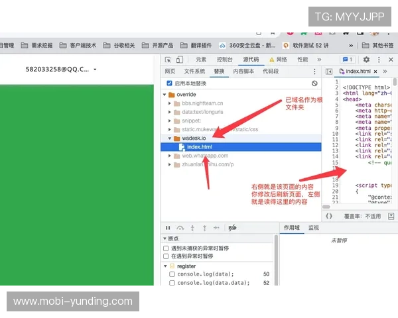
Task: Pause script execution
Action: click(168, 228)
